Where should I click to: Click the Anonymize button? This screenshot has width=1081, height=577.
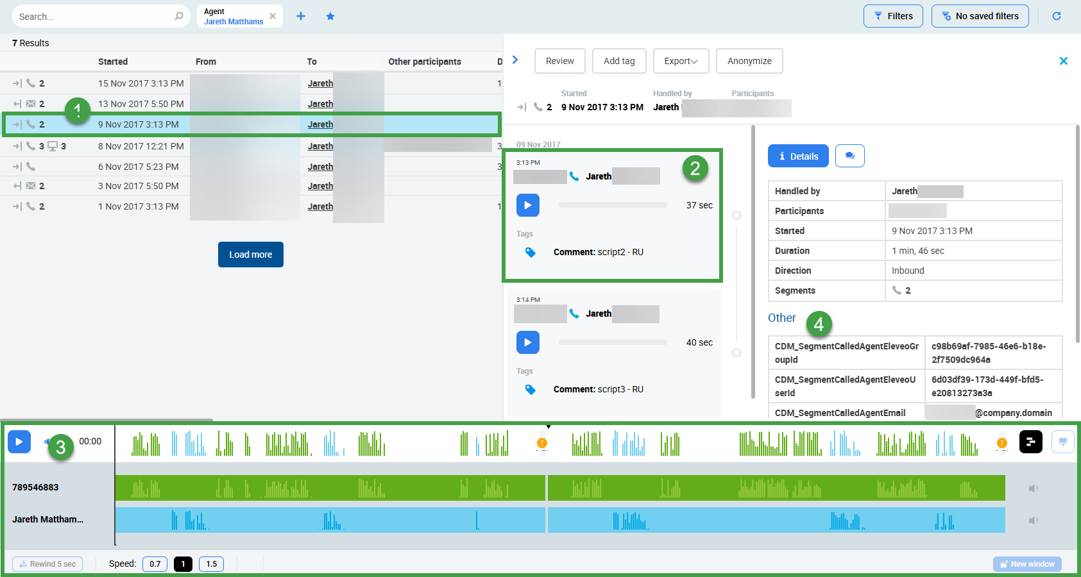pos(749,61)
